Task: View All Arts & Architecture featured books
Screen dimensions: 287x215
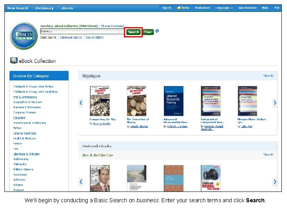Action: tap(268, 154)
